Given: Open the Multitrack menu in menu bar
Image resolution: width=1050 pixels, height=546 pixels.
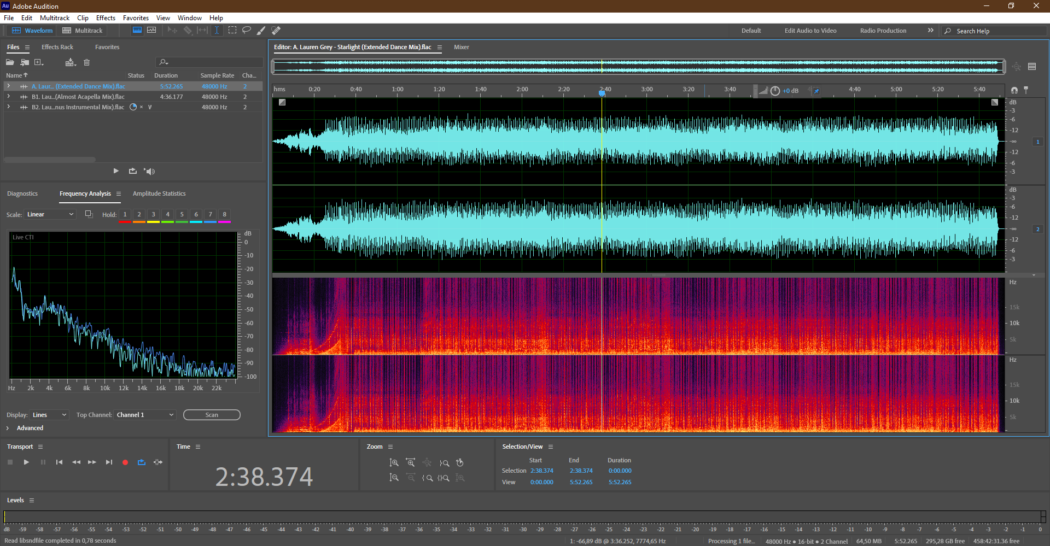Looking at the screenshot, I should 55,18.
